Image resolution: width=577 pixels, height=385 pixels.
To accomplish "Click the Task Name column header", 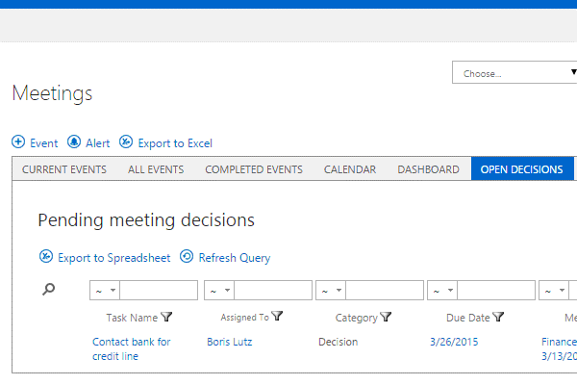I will [x=132, y=318].
